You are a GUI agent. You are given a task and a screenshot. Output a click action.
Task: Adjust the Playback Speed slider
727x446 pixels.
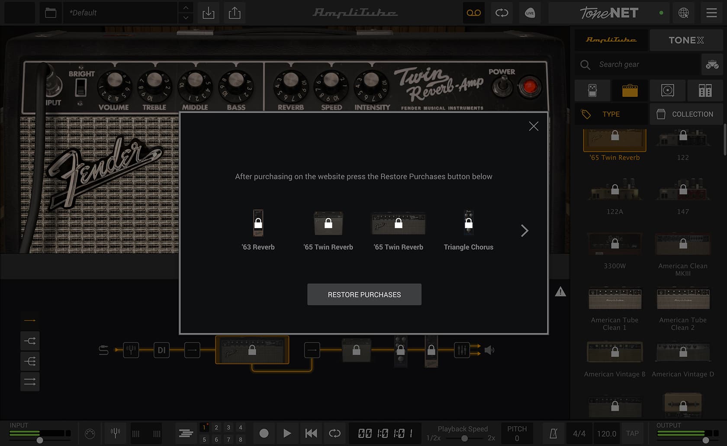(x=464, y=438)
